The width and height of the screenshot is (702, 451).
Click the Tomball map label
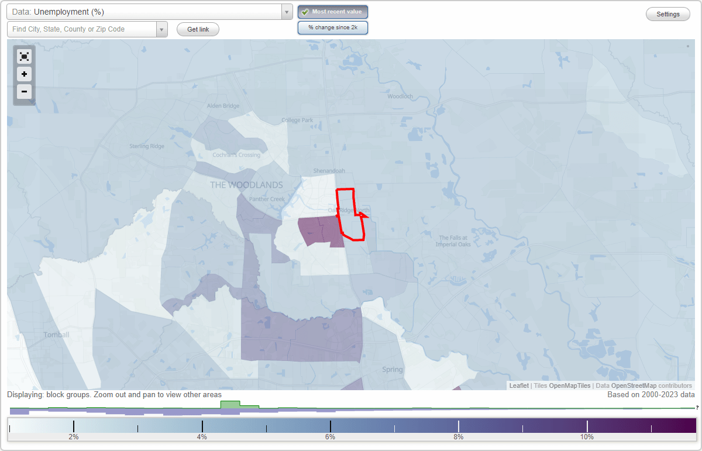coord(57,335)
